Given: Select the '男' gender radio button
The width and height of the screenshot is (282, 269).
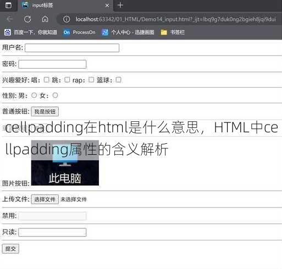Looking at the screenshot, I should click(34, 96).
